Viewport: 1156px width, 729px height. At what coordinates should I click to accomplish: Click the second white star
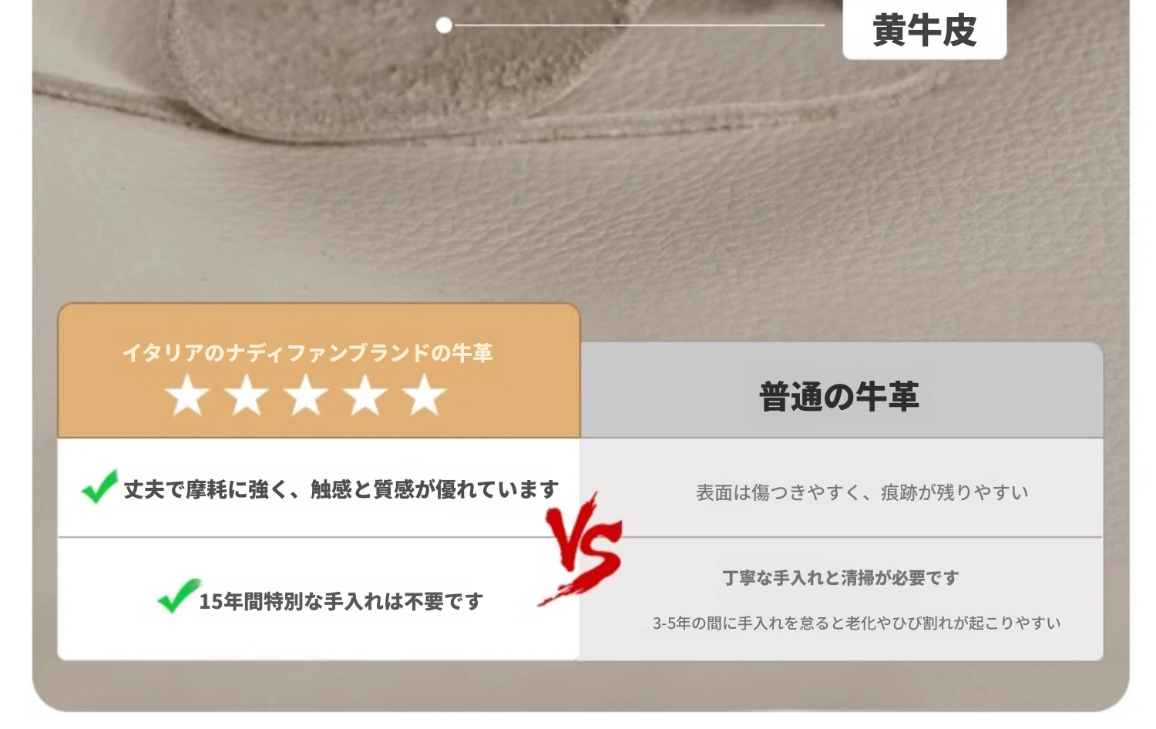coord(247,395)
